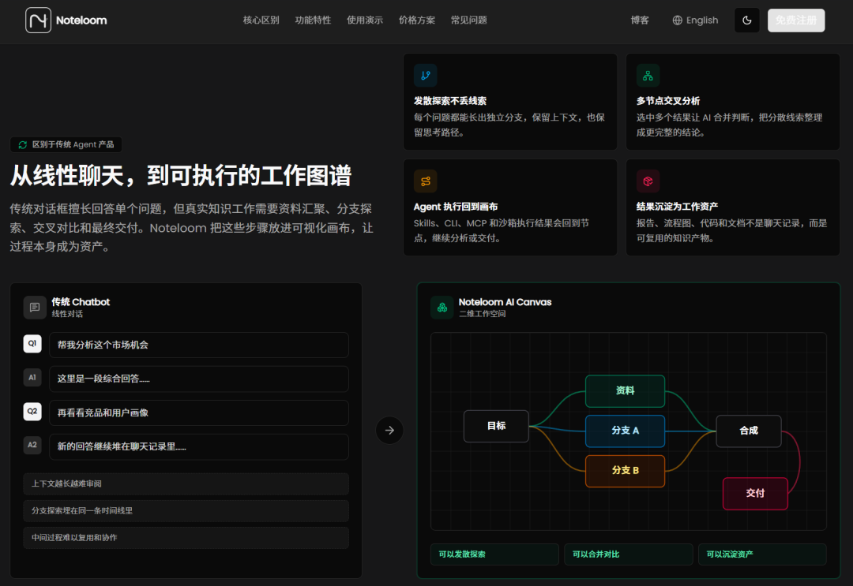853x586 pixels.
Task: Select the 这里是一段综合回答 message
Action: [x=199, y=379]
